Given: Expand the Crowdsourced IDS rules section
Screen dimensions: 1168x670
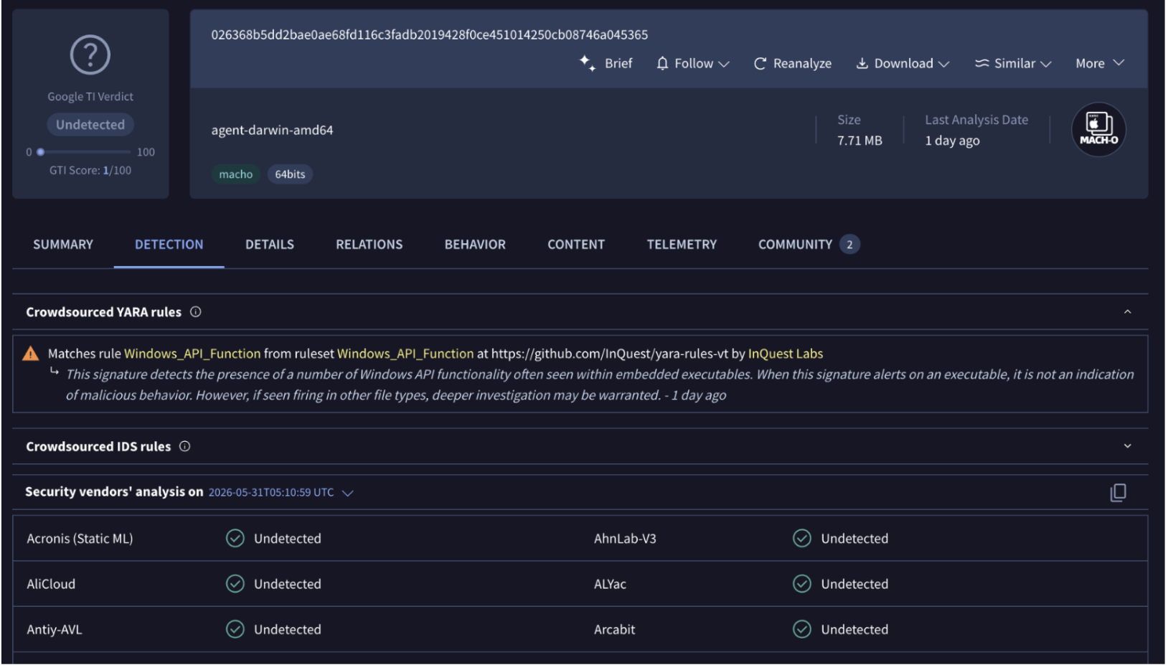Looking at the screenshot, I should 1127,446.
